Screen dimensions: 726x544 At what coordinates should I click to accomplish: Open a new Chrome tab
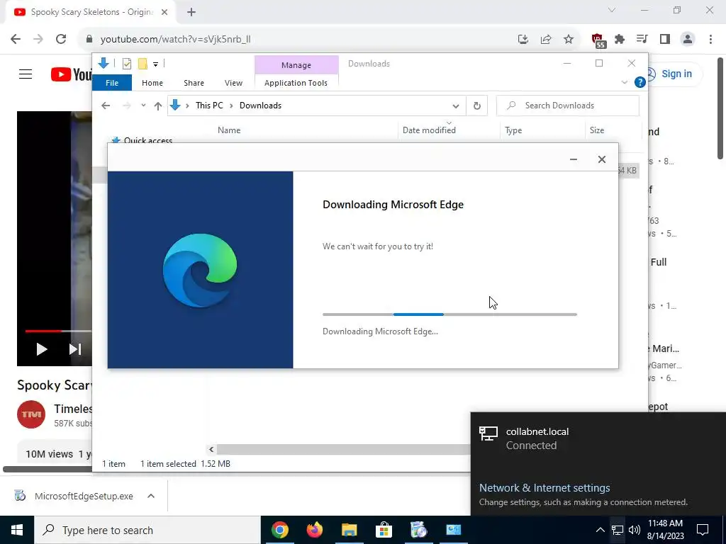coord(191,13)
